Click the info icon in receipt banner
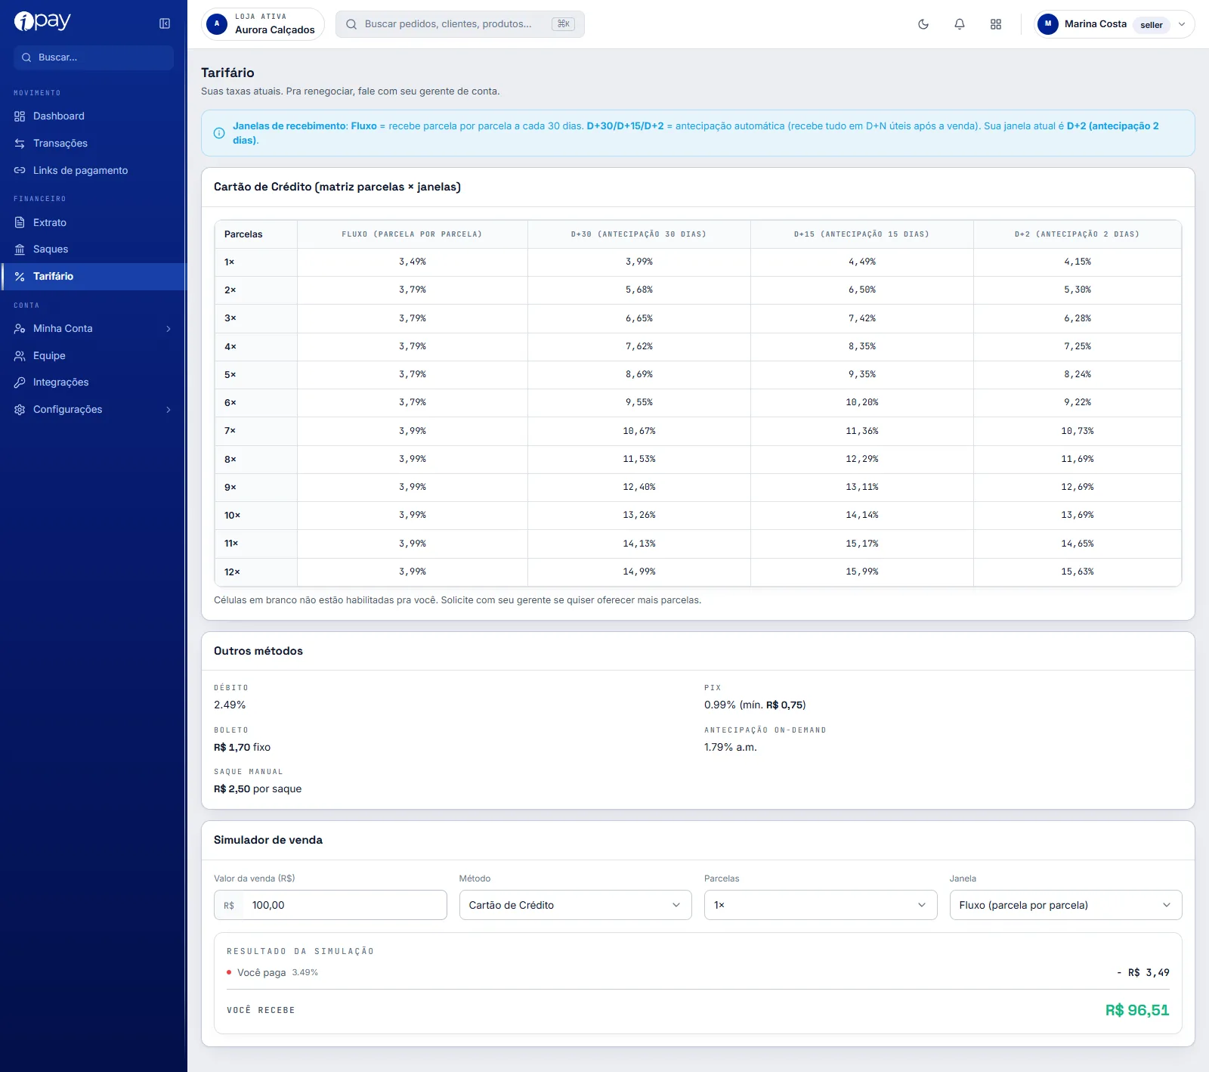The width and height of the screenshot is (1209, 1072). 219,133
